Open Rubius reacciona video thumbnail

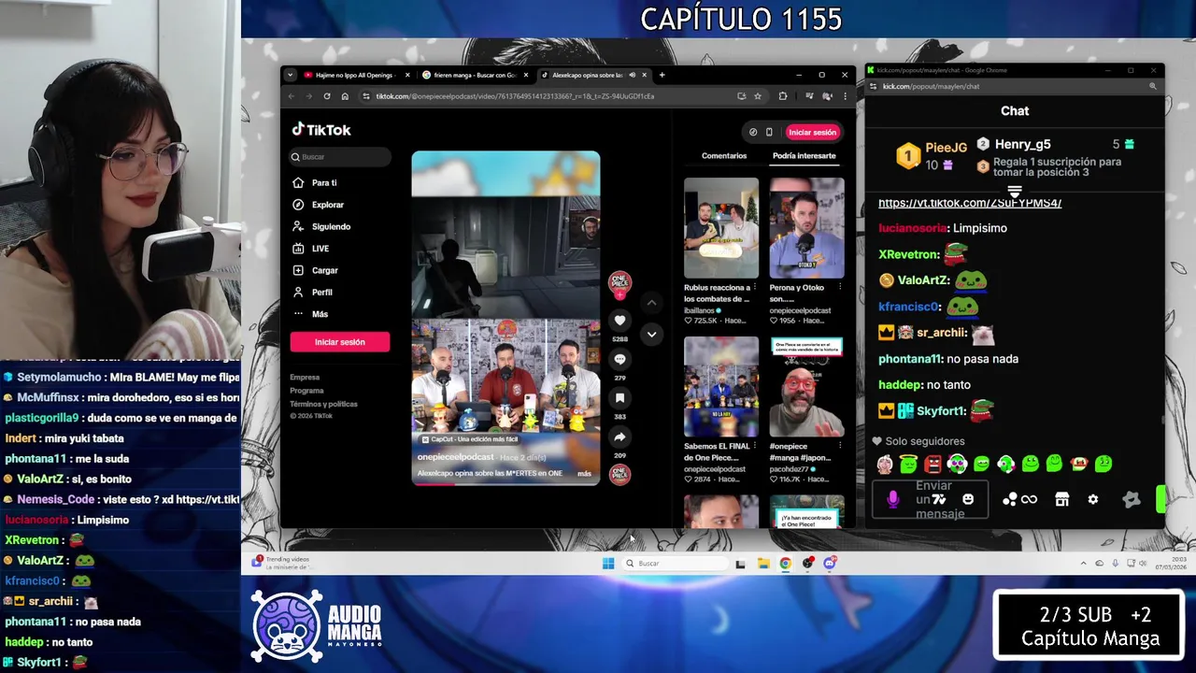[721, 228]
